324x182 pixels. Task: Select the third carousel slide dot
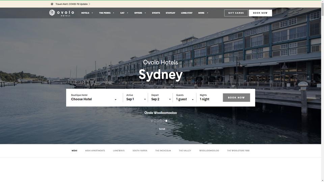(158, 121)
